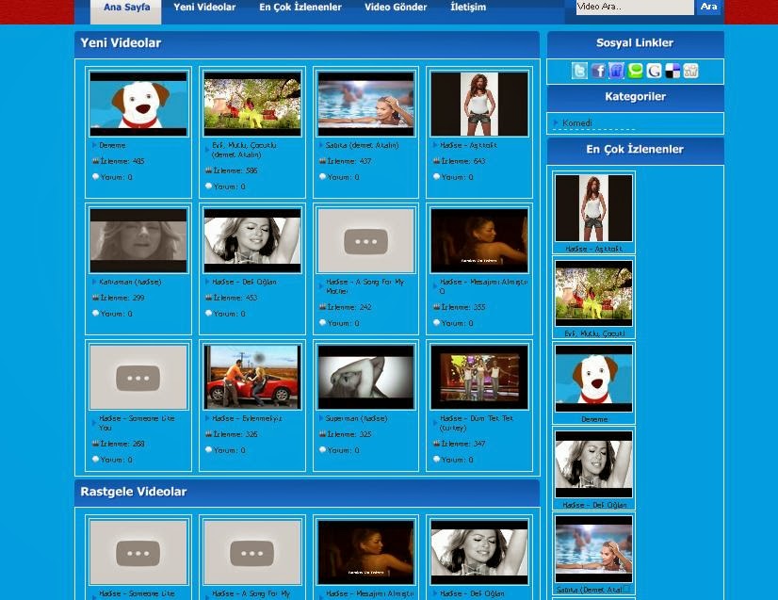The image size is (778, 600).
Task: Click inside the Video Ara search field
Action: click(633, 6)
